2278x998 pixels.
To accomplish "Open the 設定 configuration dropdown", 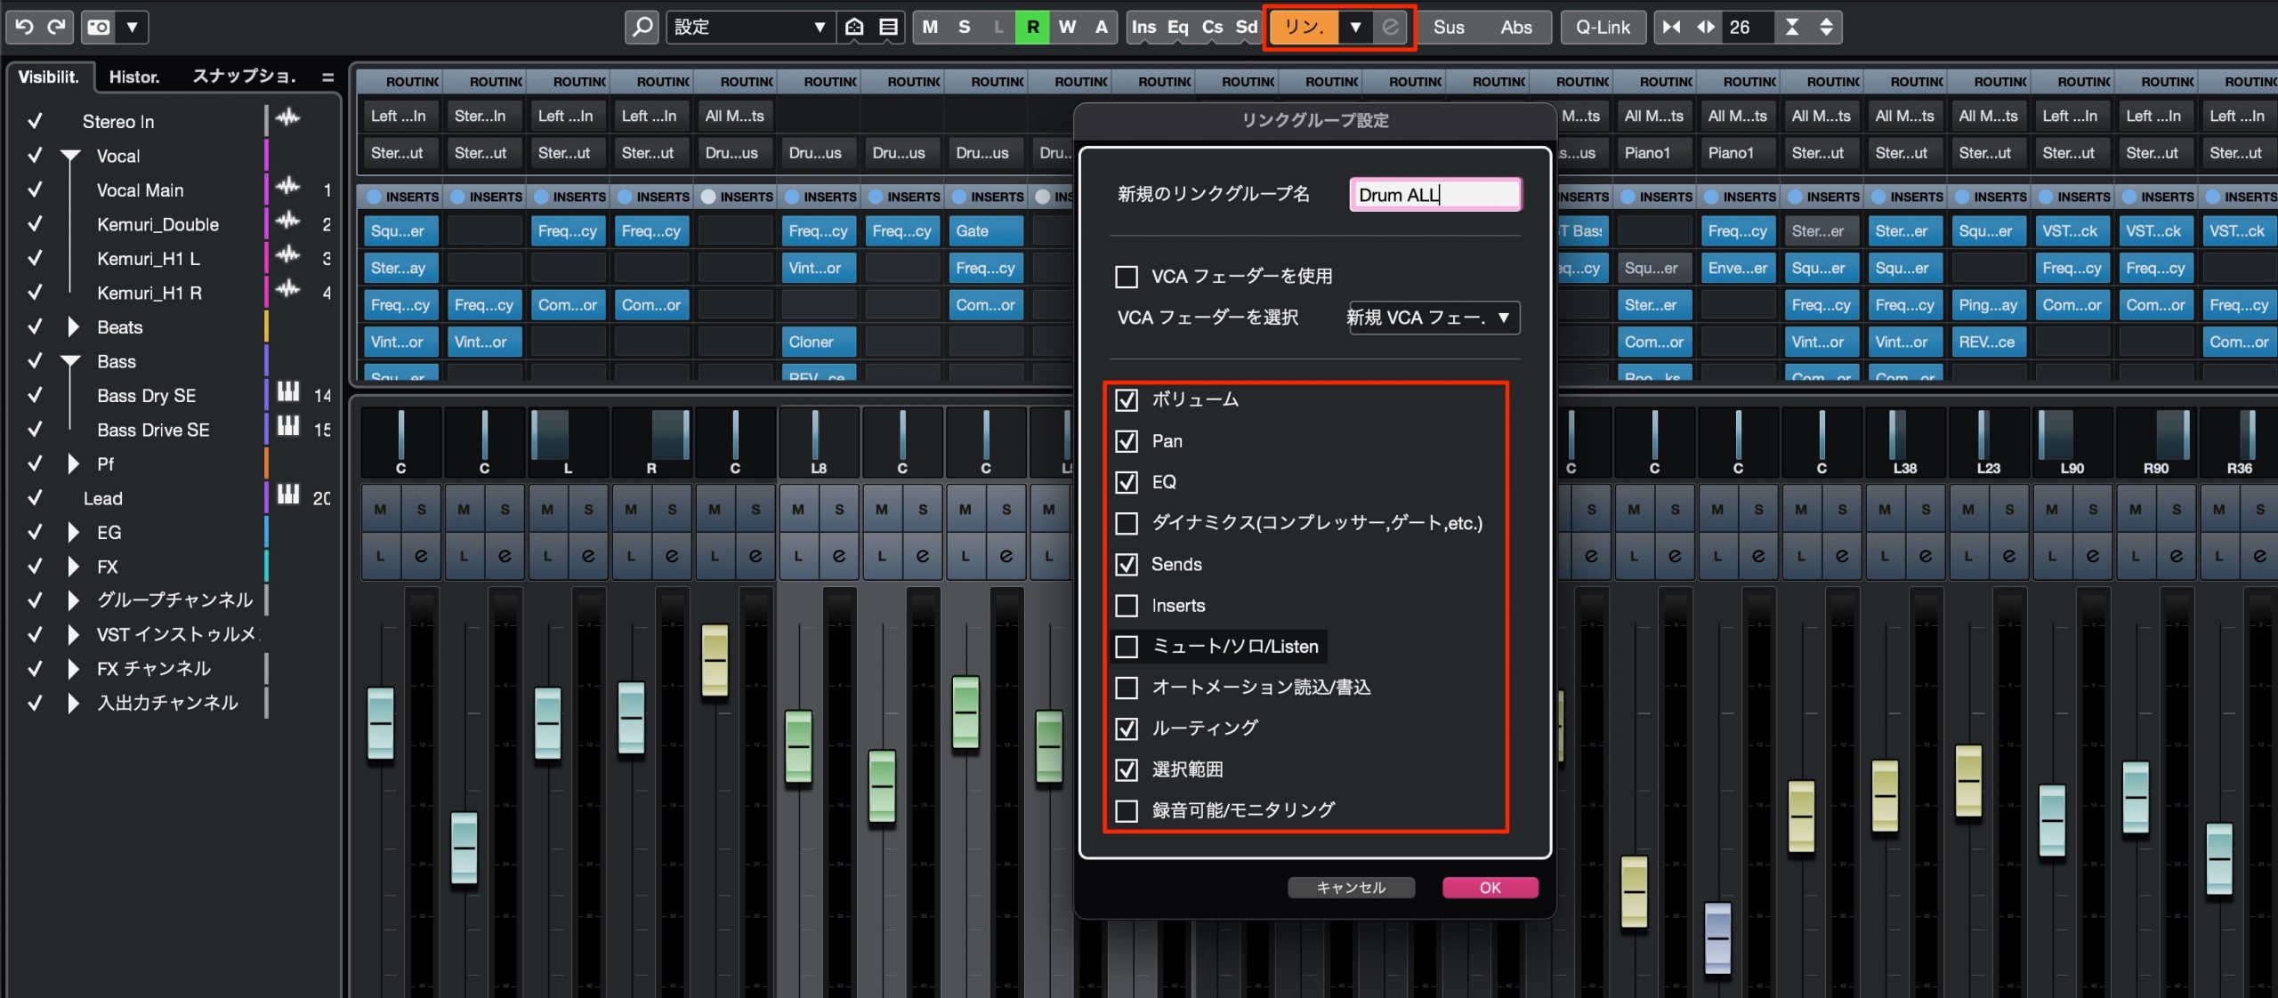I will click(750, 27).
